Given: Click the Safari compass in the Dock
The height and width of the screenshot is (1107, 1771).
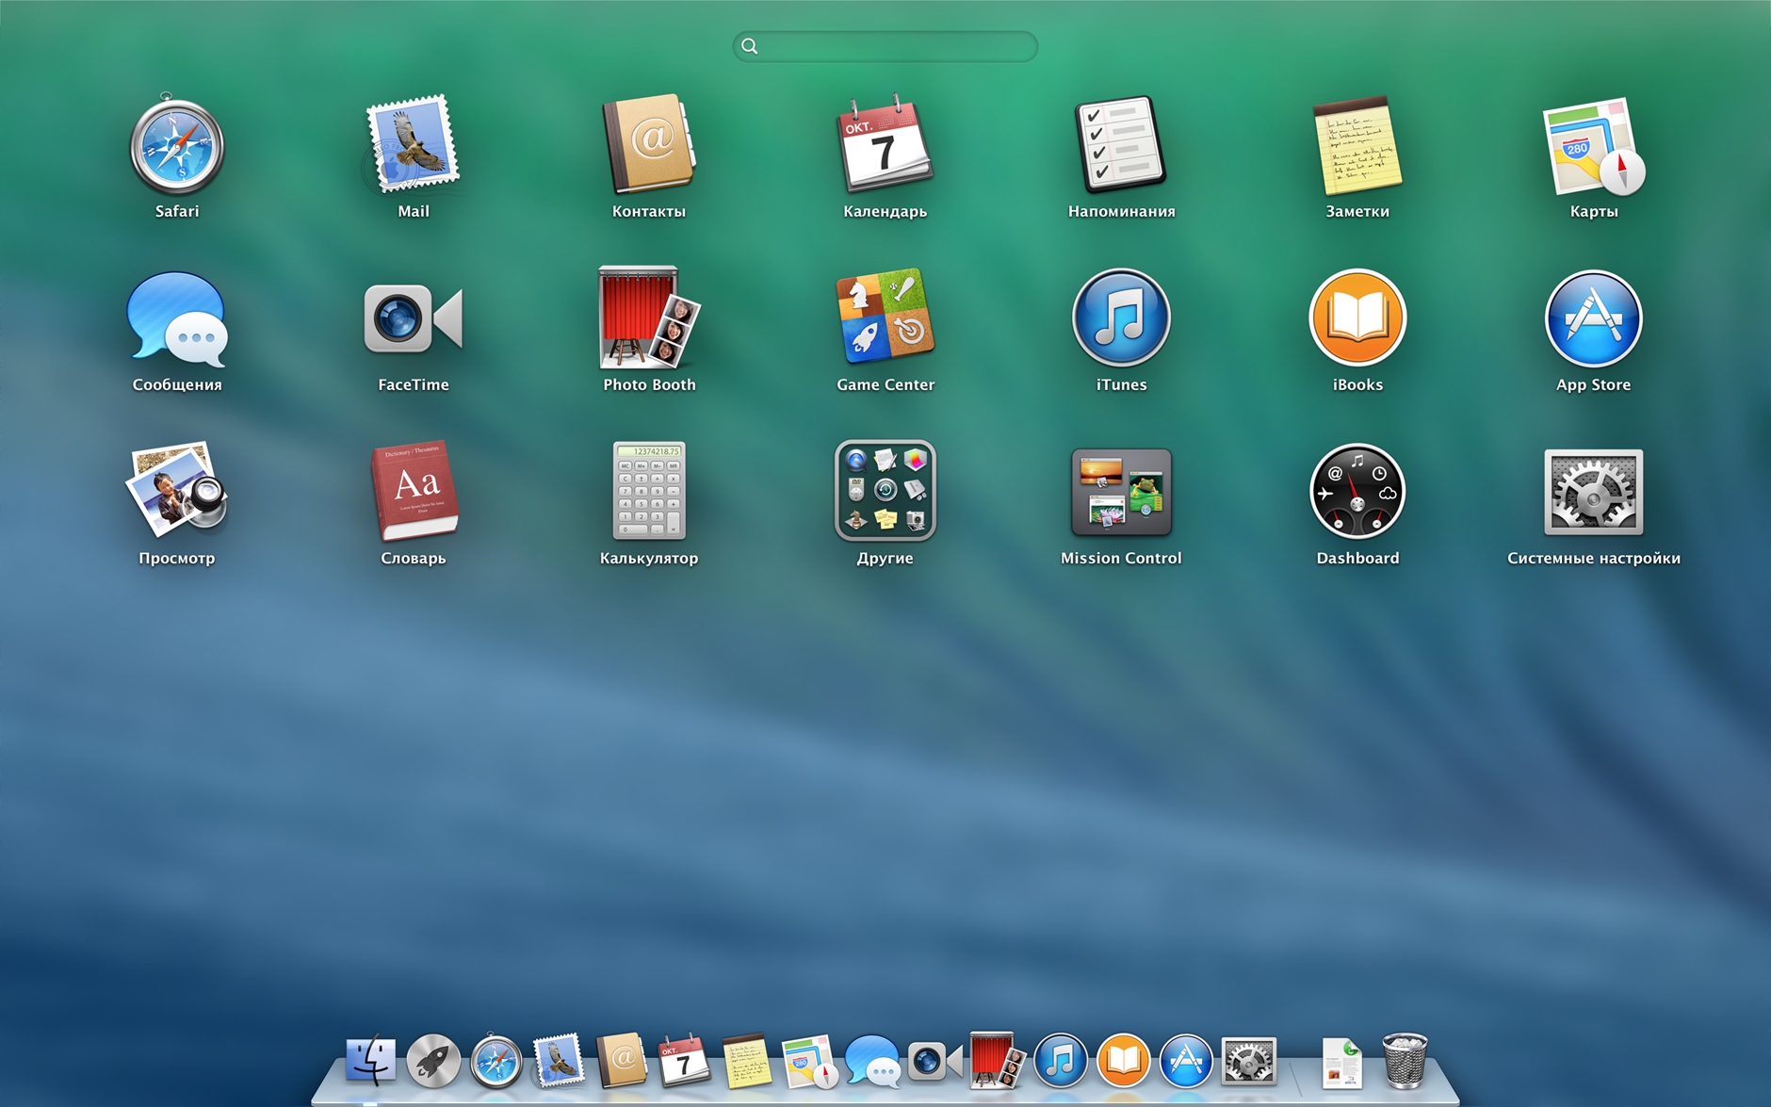Looking at the screenshot, I should point(496,1062).
